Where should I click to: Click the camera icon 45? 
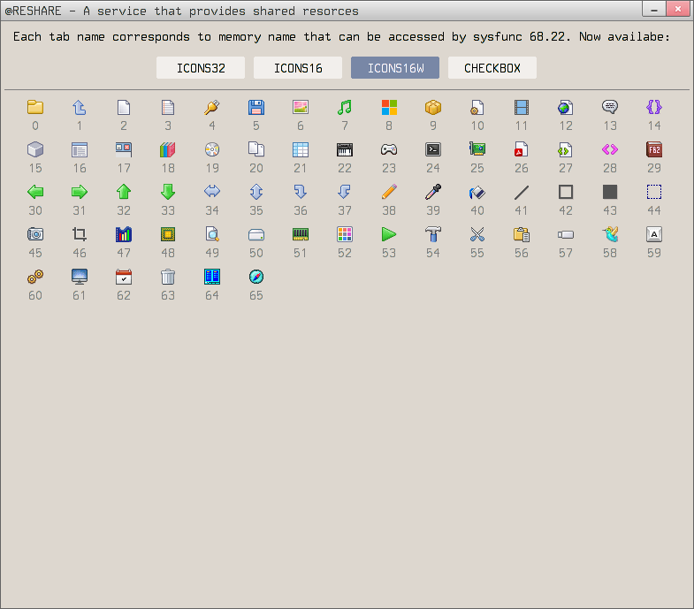click(35, 234)
